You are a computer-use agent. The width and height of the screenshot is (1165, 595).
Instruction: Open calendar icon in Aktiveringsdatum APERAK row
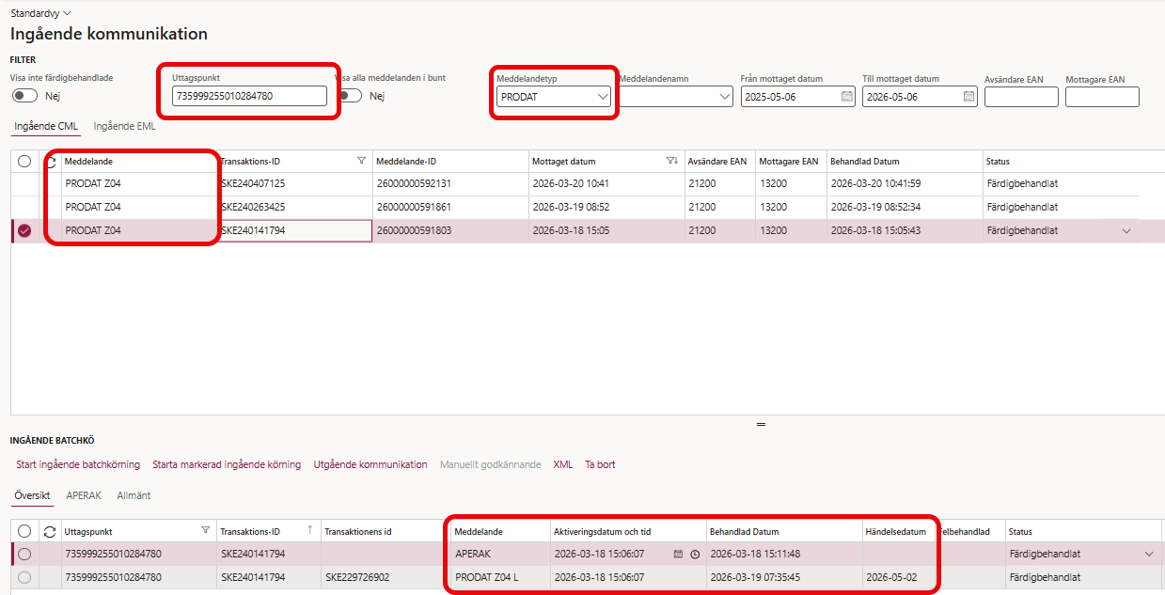click(678, 555)
